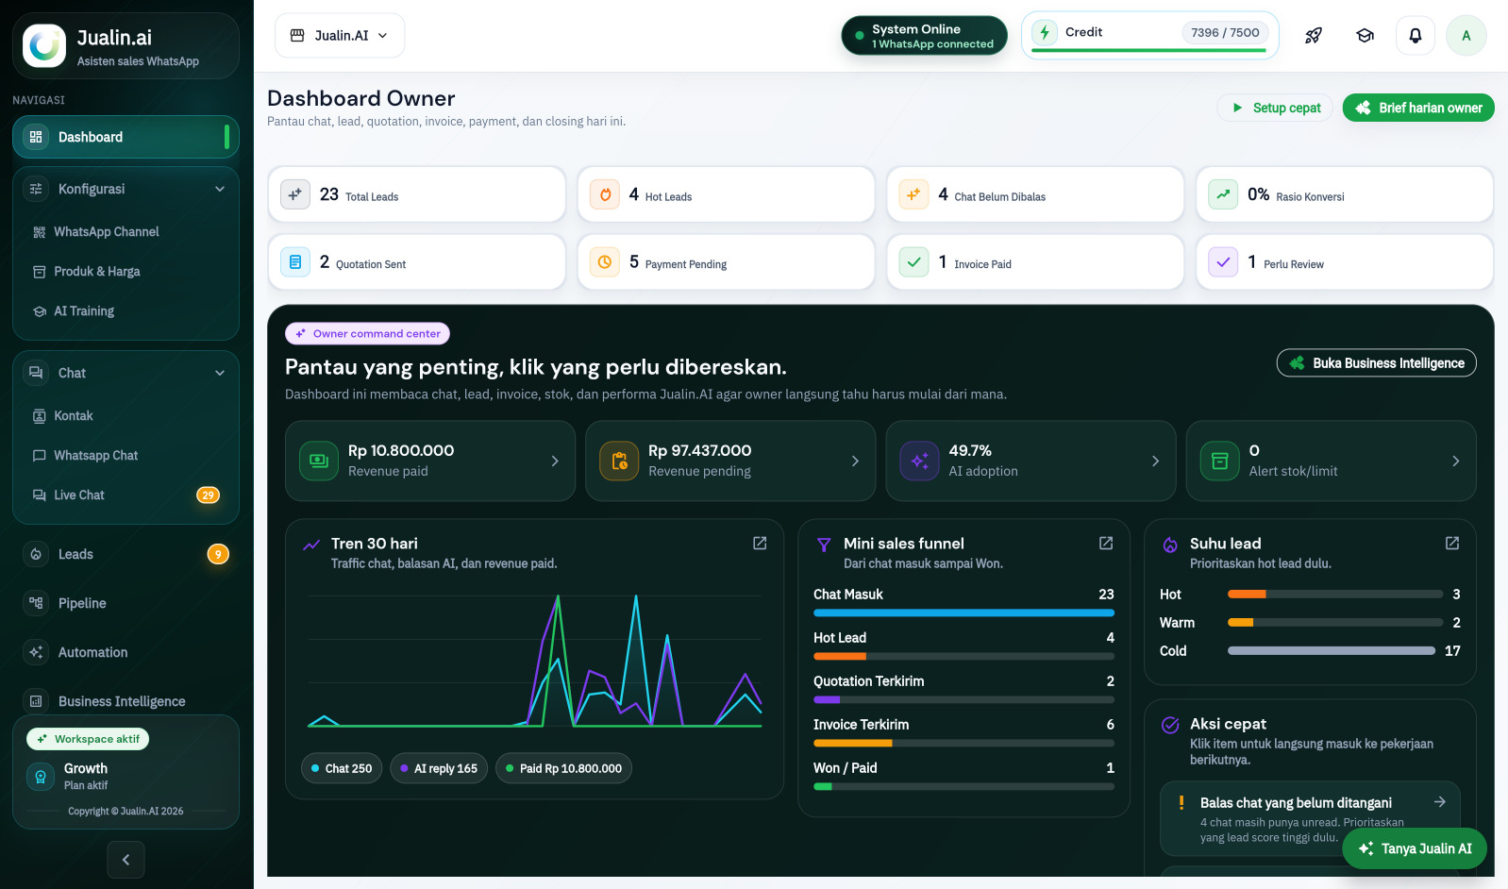Viewport: 1508px width, 889px height.
Task: Open Tanya Jualin AI assistant
Action: coord(1415,848)
